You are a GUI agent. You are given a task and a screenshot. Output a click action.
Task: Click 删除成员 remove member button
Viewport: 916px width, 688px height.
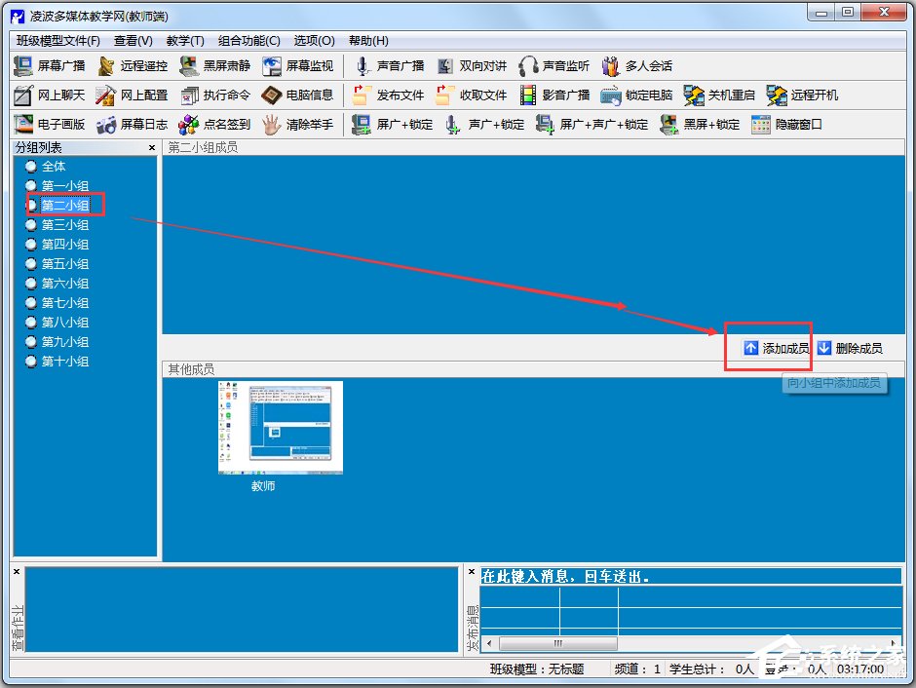(x=850, y=349)
